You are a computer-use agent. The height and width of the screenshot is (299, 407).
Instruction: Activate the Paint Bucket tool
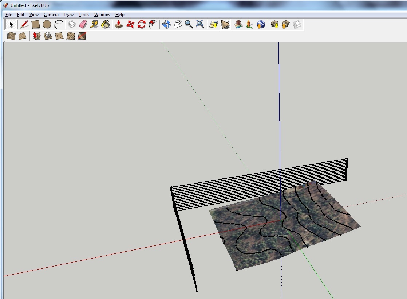[x=106, y=24]
